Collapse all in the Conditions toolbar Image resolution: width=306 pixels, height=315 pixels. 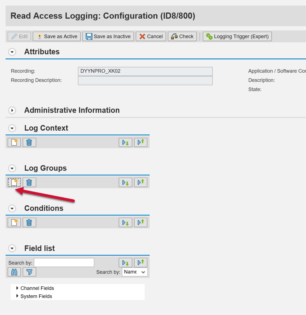pos(141,223)
